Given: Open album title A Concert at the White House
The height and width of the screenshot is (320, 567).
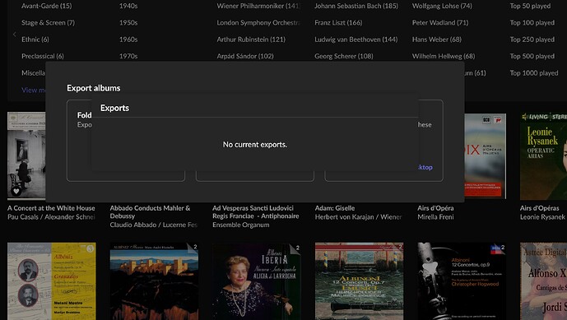Looking at the screenshot, I should 51,208.
